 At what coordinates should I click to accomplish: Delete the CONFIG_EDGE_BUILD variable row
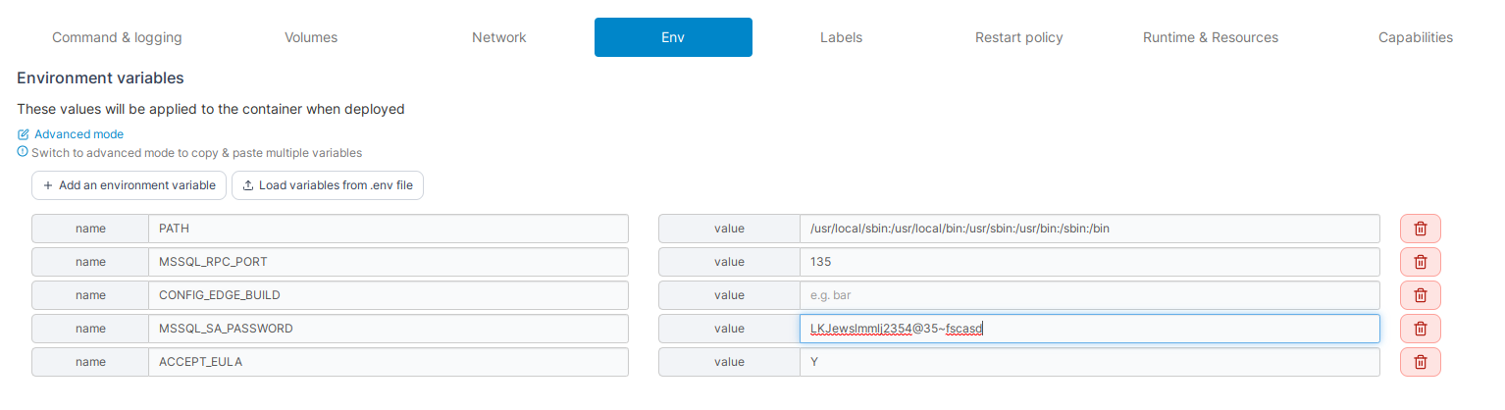pyautogui.click(x=1420, y=295)
